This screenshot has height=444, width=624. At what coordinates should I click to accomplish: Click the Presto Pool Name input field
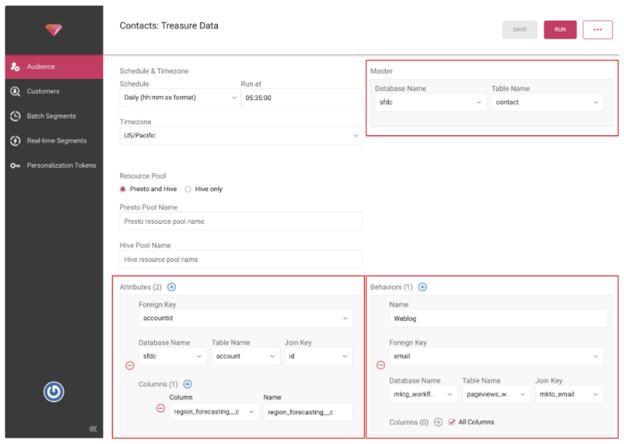240,222
